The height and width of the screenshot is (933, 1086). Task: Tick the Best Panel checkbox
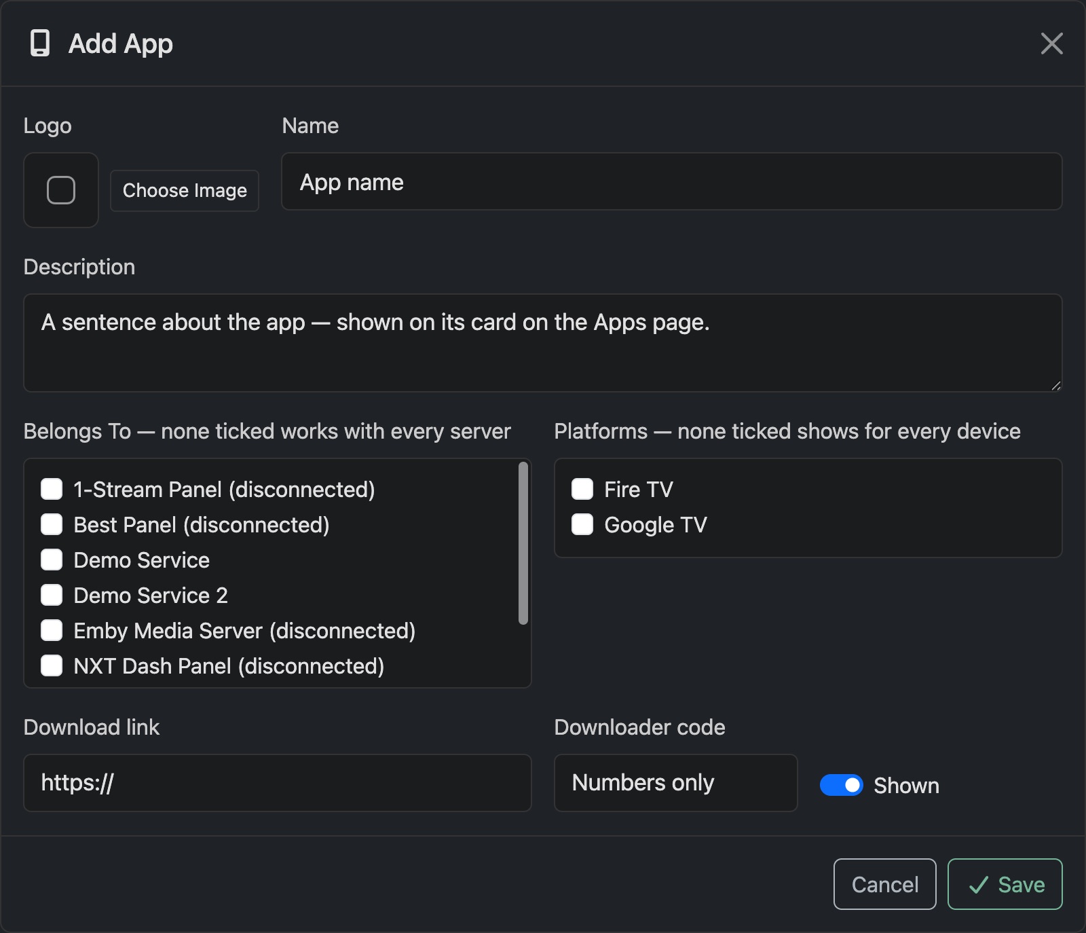click(x=52, y=524)
